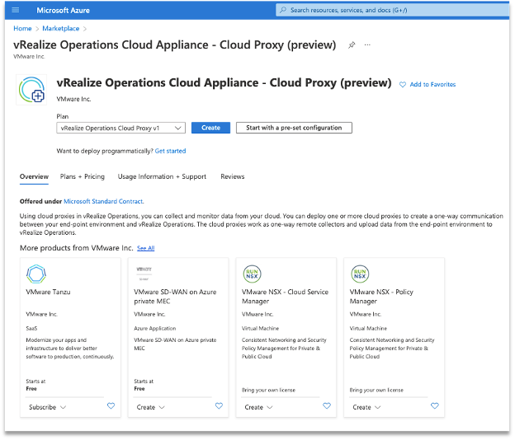Switch to the Plans + Pricing tab
The image size is (515, 440).
pos(83,176)
